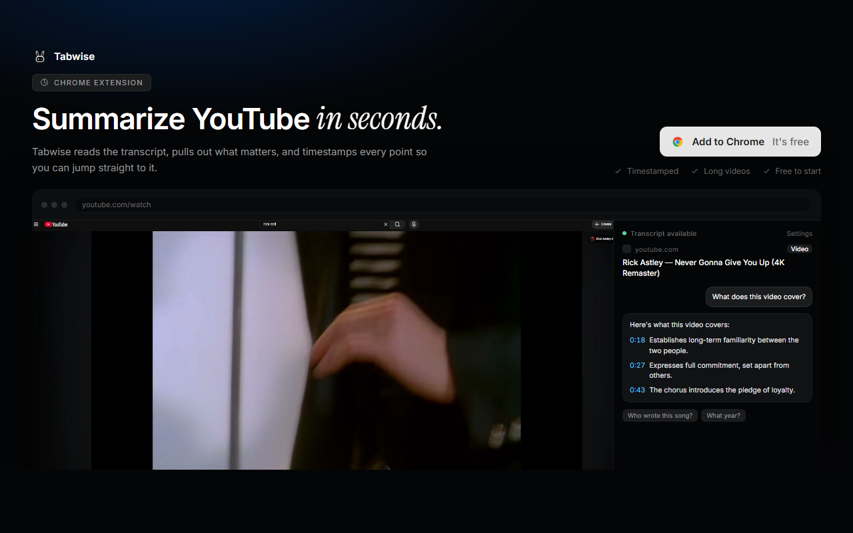
Task: Click the youtube.com/watch address bar
Action: click(x=442, y=205)
